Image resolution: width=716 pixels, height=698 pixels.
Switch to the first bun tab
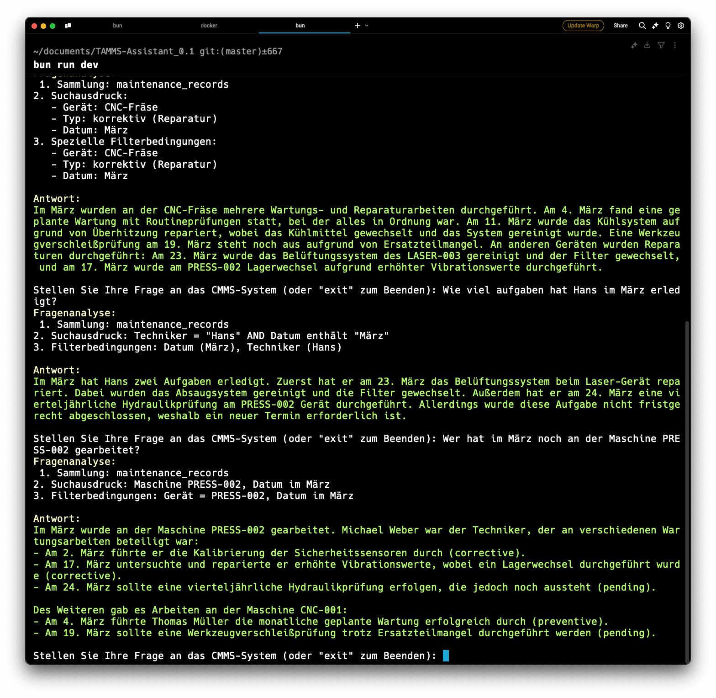tap(117, 26)
